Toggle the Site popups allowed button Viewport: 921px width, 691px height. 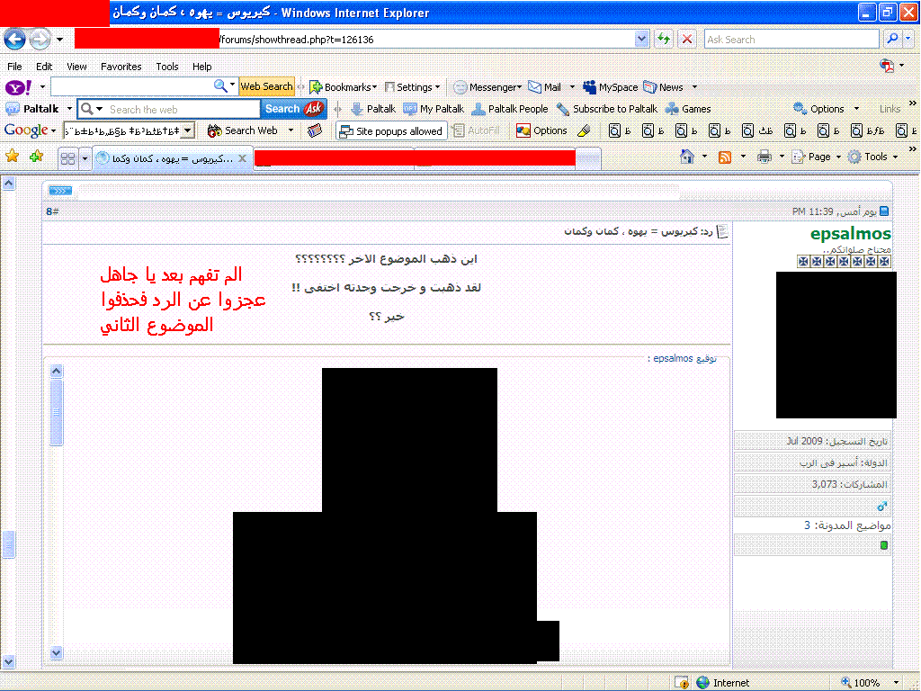[x=390, y=131]
